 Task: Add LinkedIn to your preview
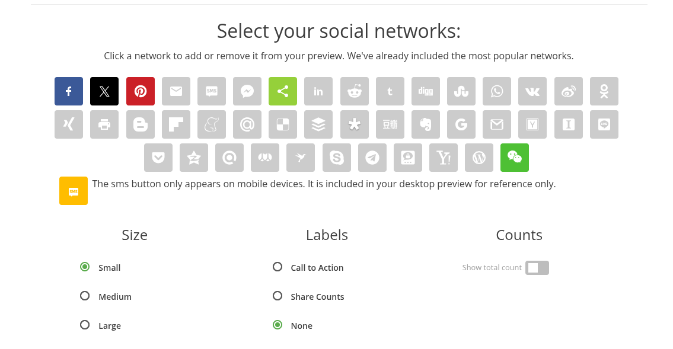tap(318, 91)
